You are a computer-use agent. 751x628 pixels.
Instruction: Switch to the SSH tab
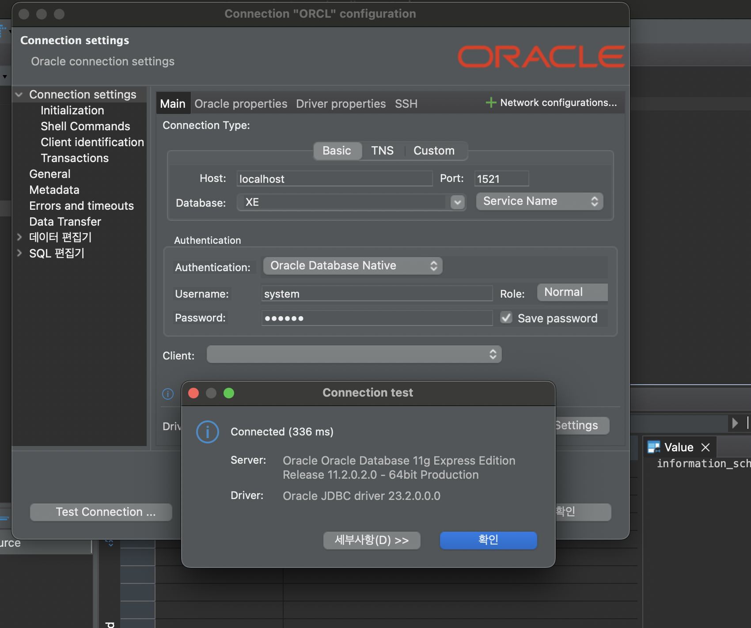[x=406, y=104]
